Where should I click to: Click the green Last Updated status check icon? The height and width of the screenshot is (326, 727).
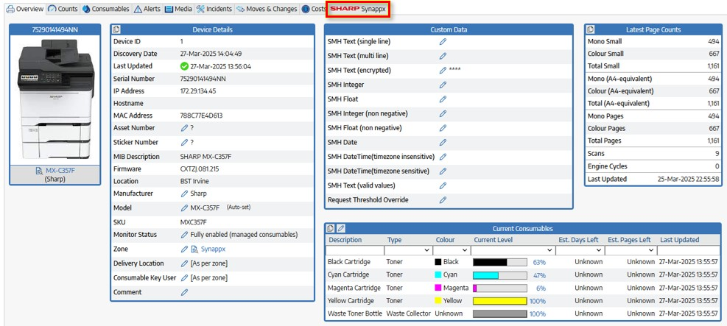pyautogui.click(x=184, y=67)
